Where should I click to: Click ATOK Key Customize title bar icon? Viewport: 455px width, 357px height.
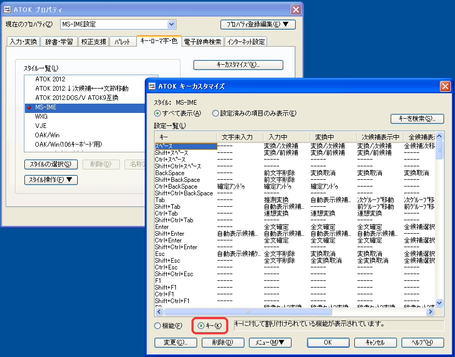pyautogui.click(x=152, y=86)
